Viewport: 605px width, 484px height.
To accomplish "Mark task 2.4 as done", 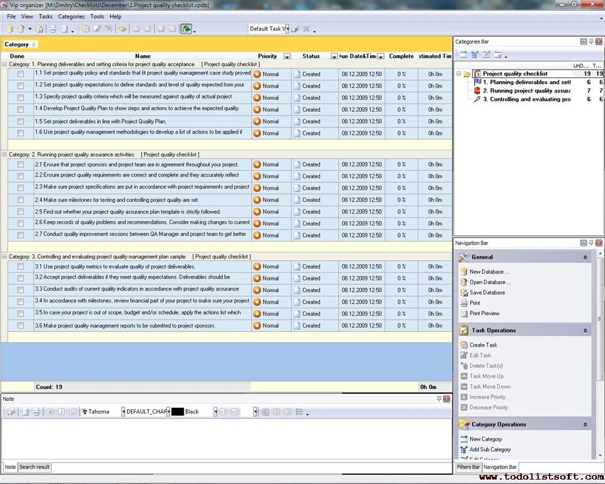I will pos(20,200).
